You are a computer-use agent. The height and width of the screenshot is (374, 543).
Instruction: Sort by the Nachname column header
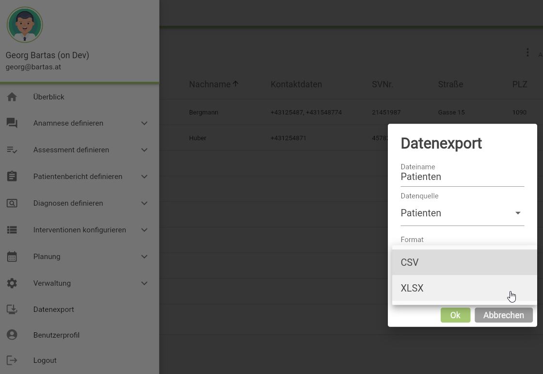point(210,84)
